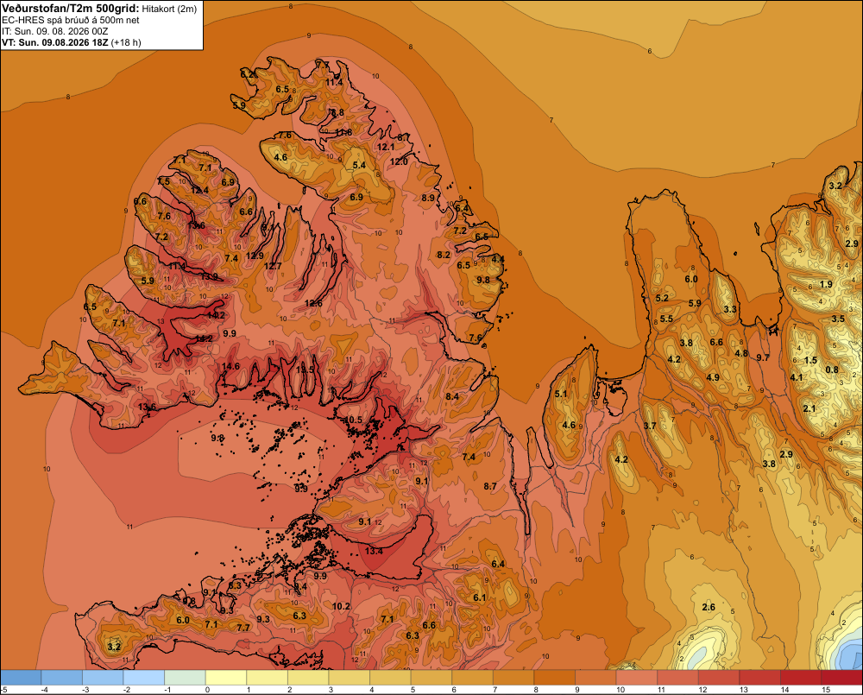Click the temperature value 11.8 on the map
The width and height of the screenshot is (863, 695).
343,132
